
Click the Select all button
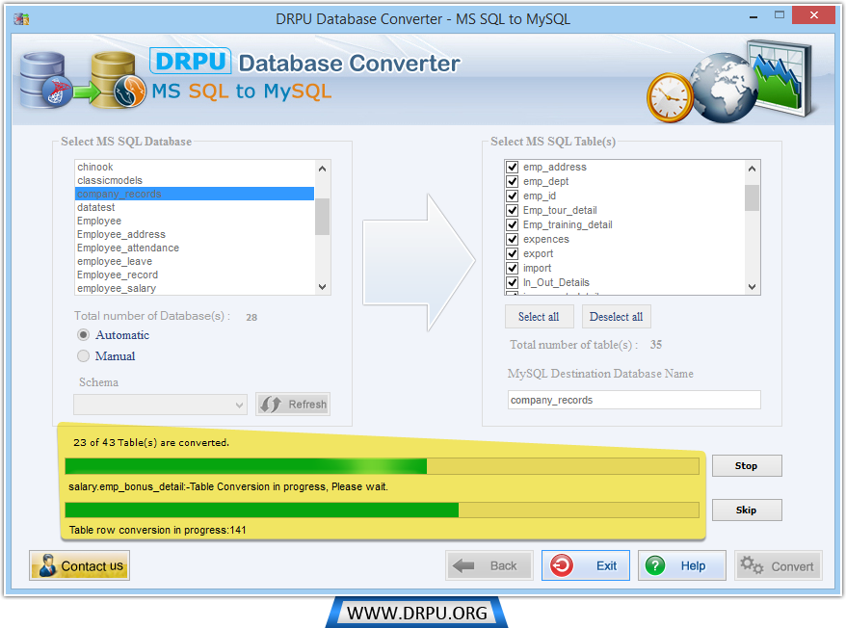(x=539, y=317)
